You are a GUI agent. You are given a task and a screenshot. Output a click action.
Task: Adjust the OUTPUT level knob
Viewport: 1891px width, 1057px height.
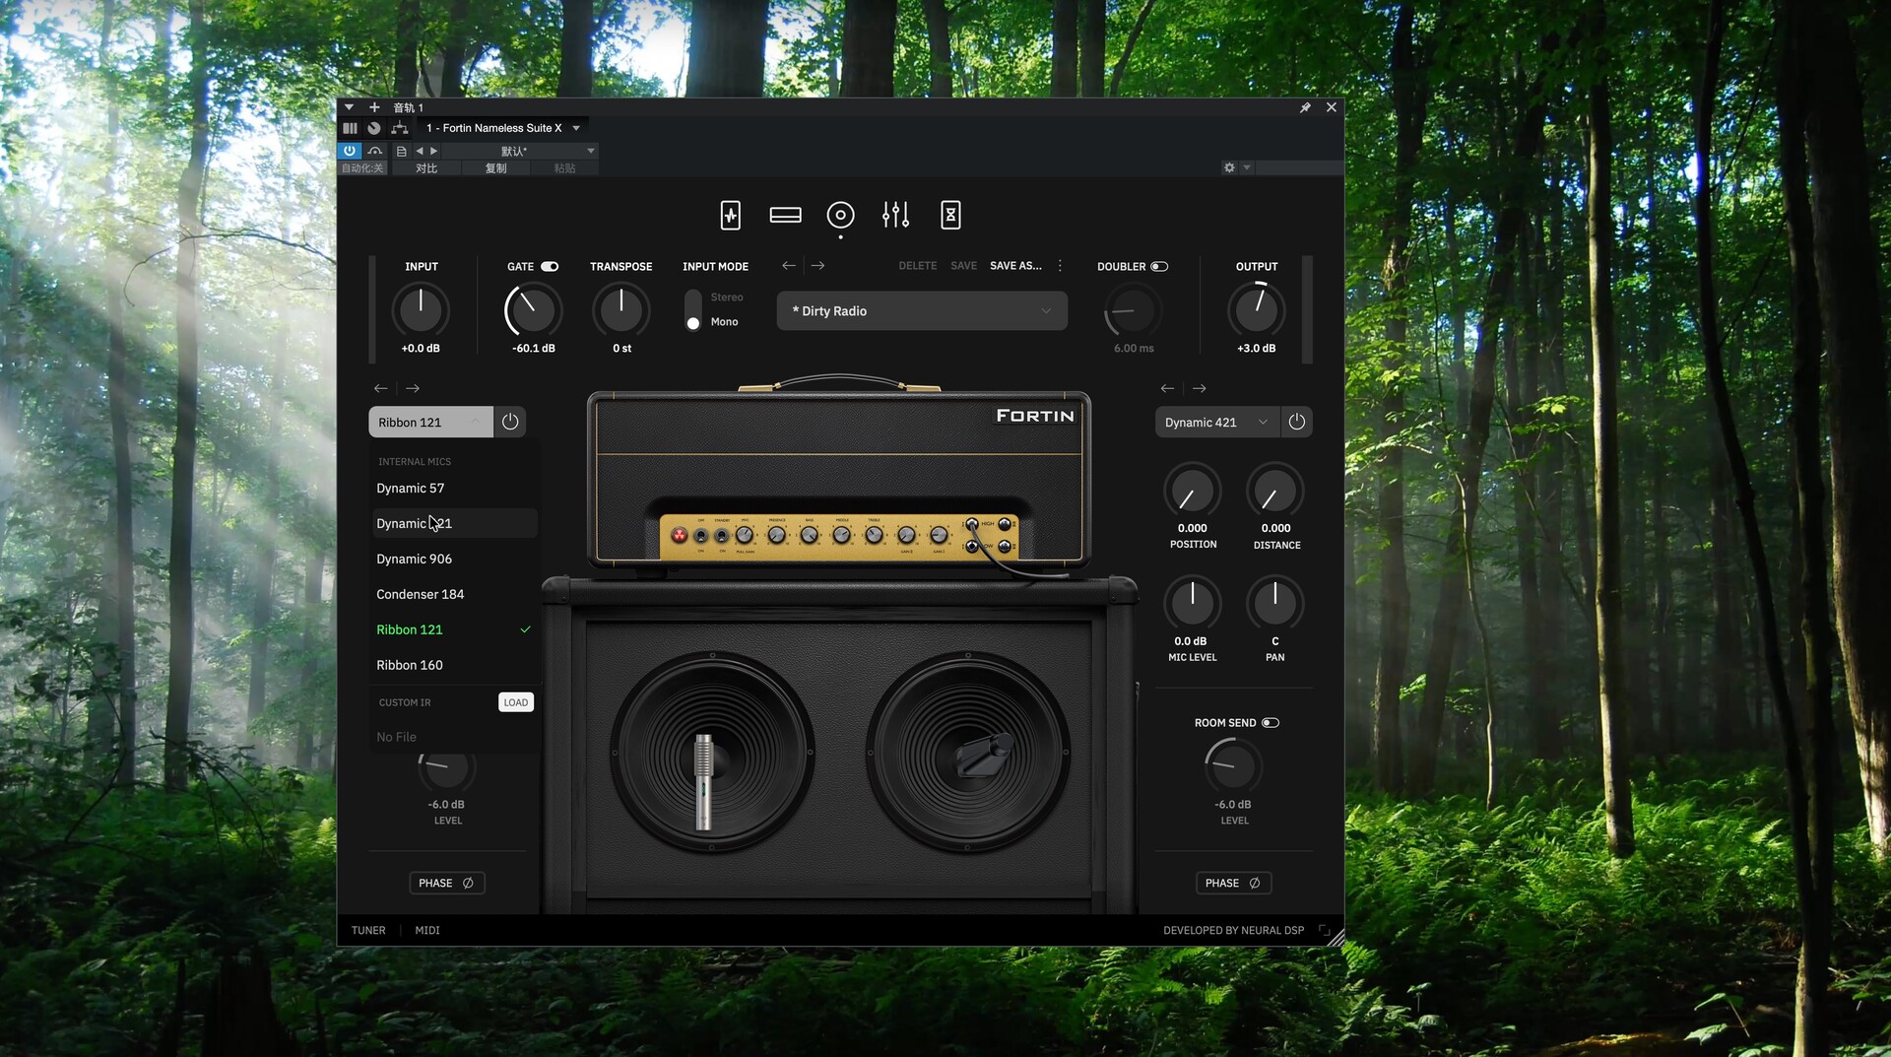(1256, 310)
